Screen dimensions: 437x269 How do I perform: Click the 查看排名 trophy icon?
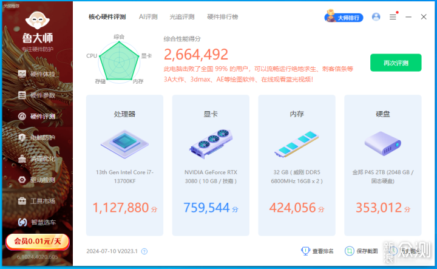point(305,251)
